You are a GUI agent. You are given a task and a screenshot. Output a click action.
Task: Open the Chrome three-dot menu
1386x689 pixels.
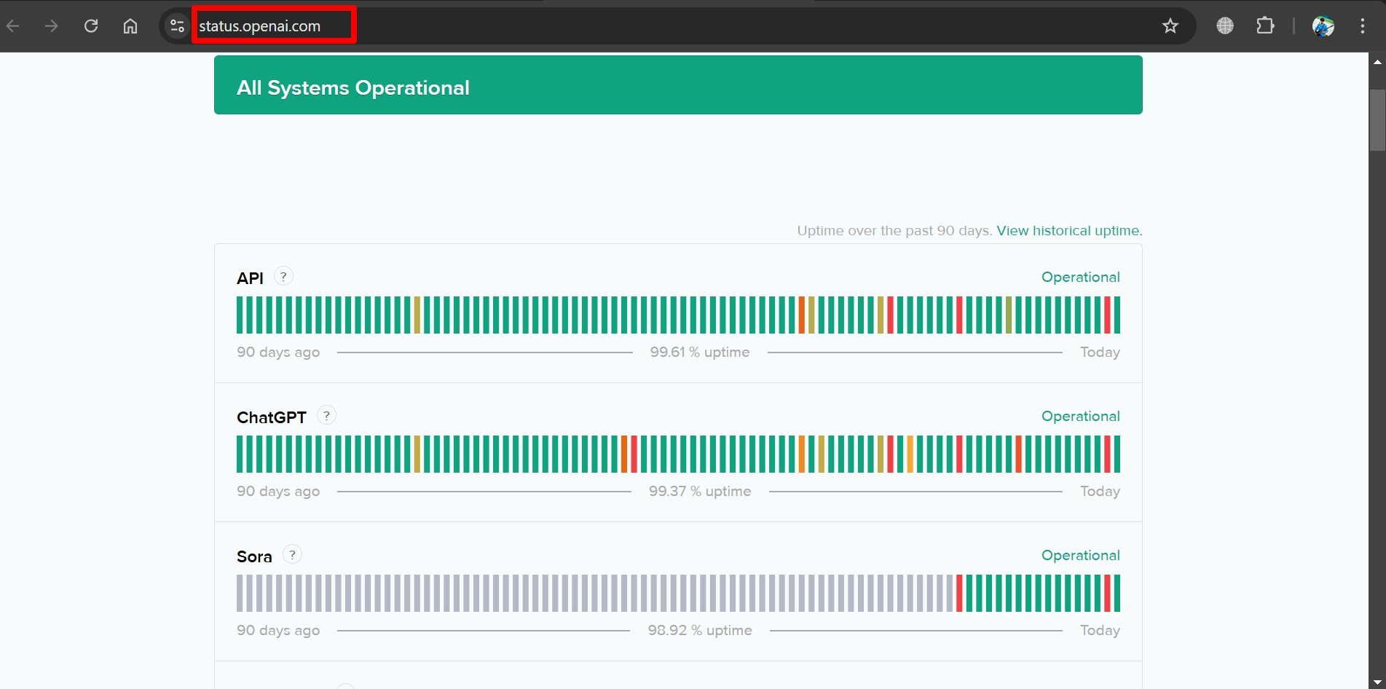pos(1362,26)
